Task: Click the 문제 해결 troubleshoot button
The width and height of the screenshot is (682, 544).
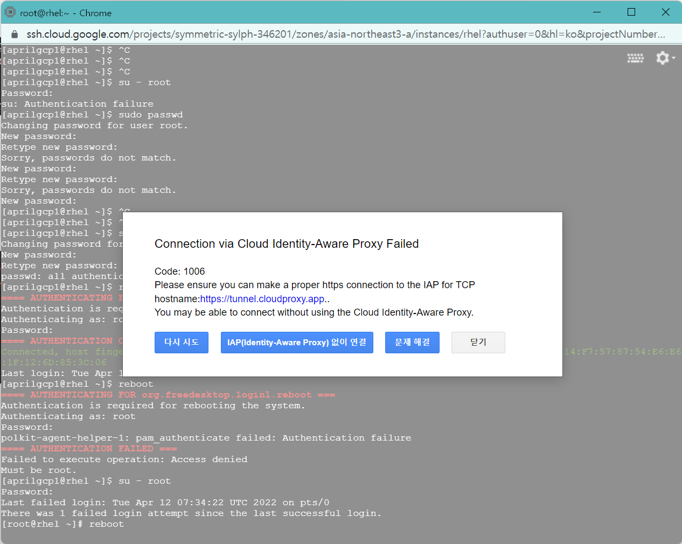Action: [x=412, y=343]
